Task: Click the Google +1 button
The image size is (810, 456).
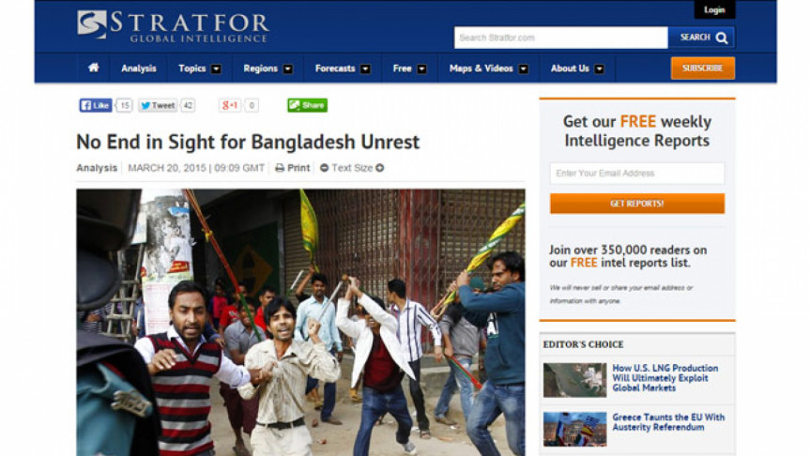Action: 229,105
